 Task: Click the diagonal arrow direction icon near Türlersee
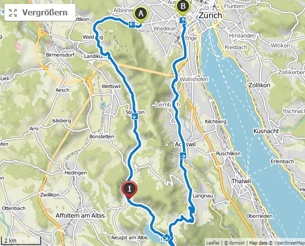167,237
